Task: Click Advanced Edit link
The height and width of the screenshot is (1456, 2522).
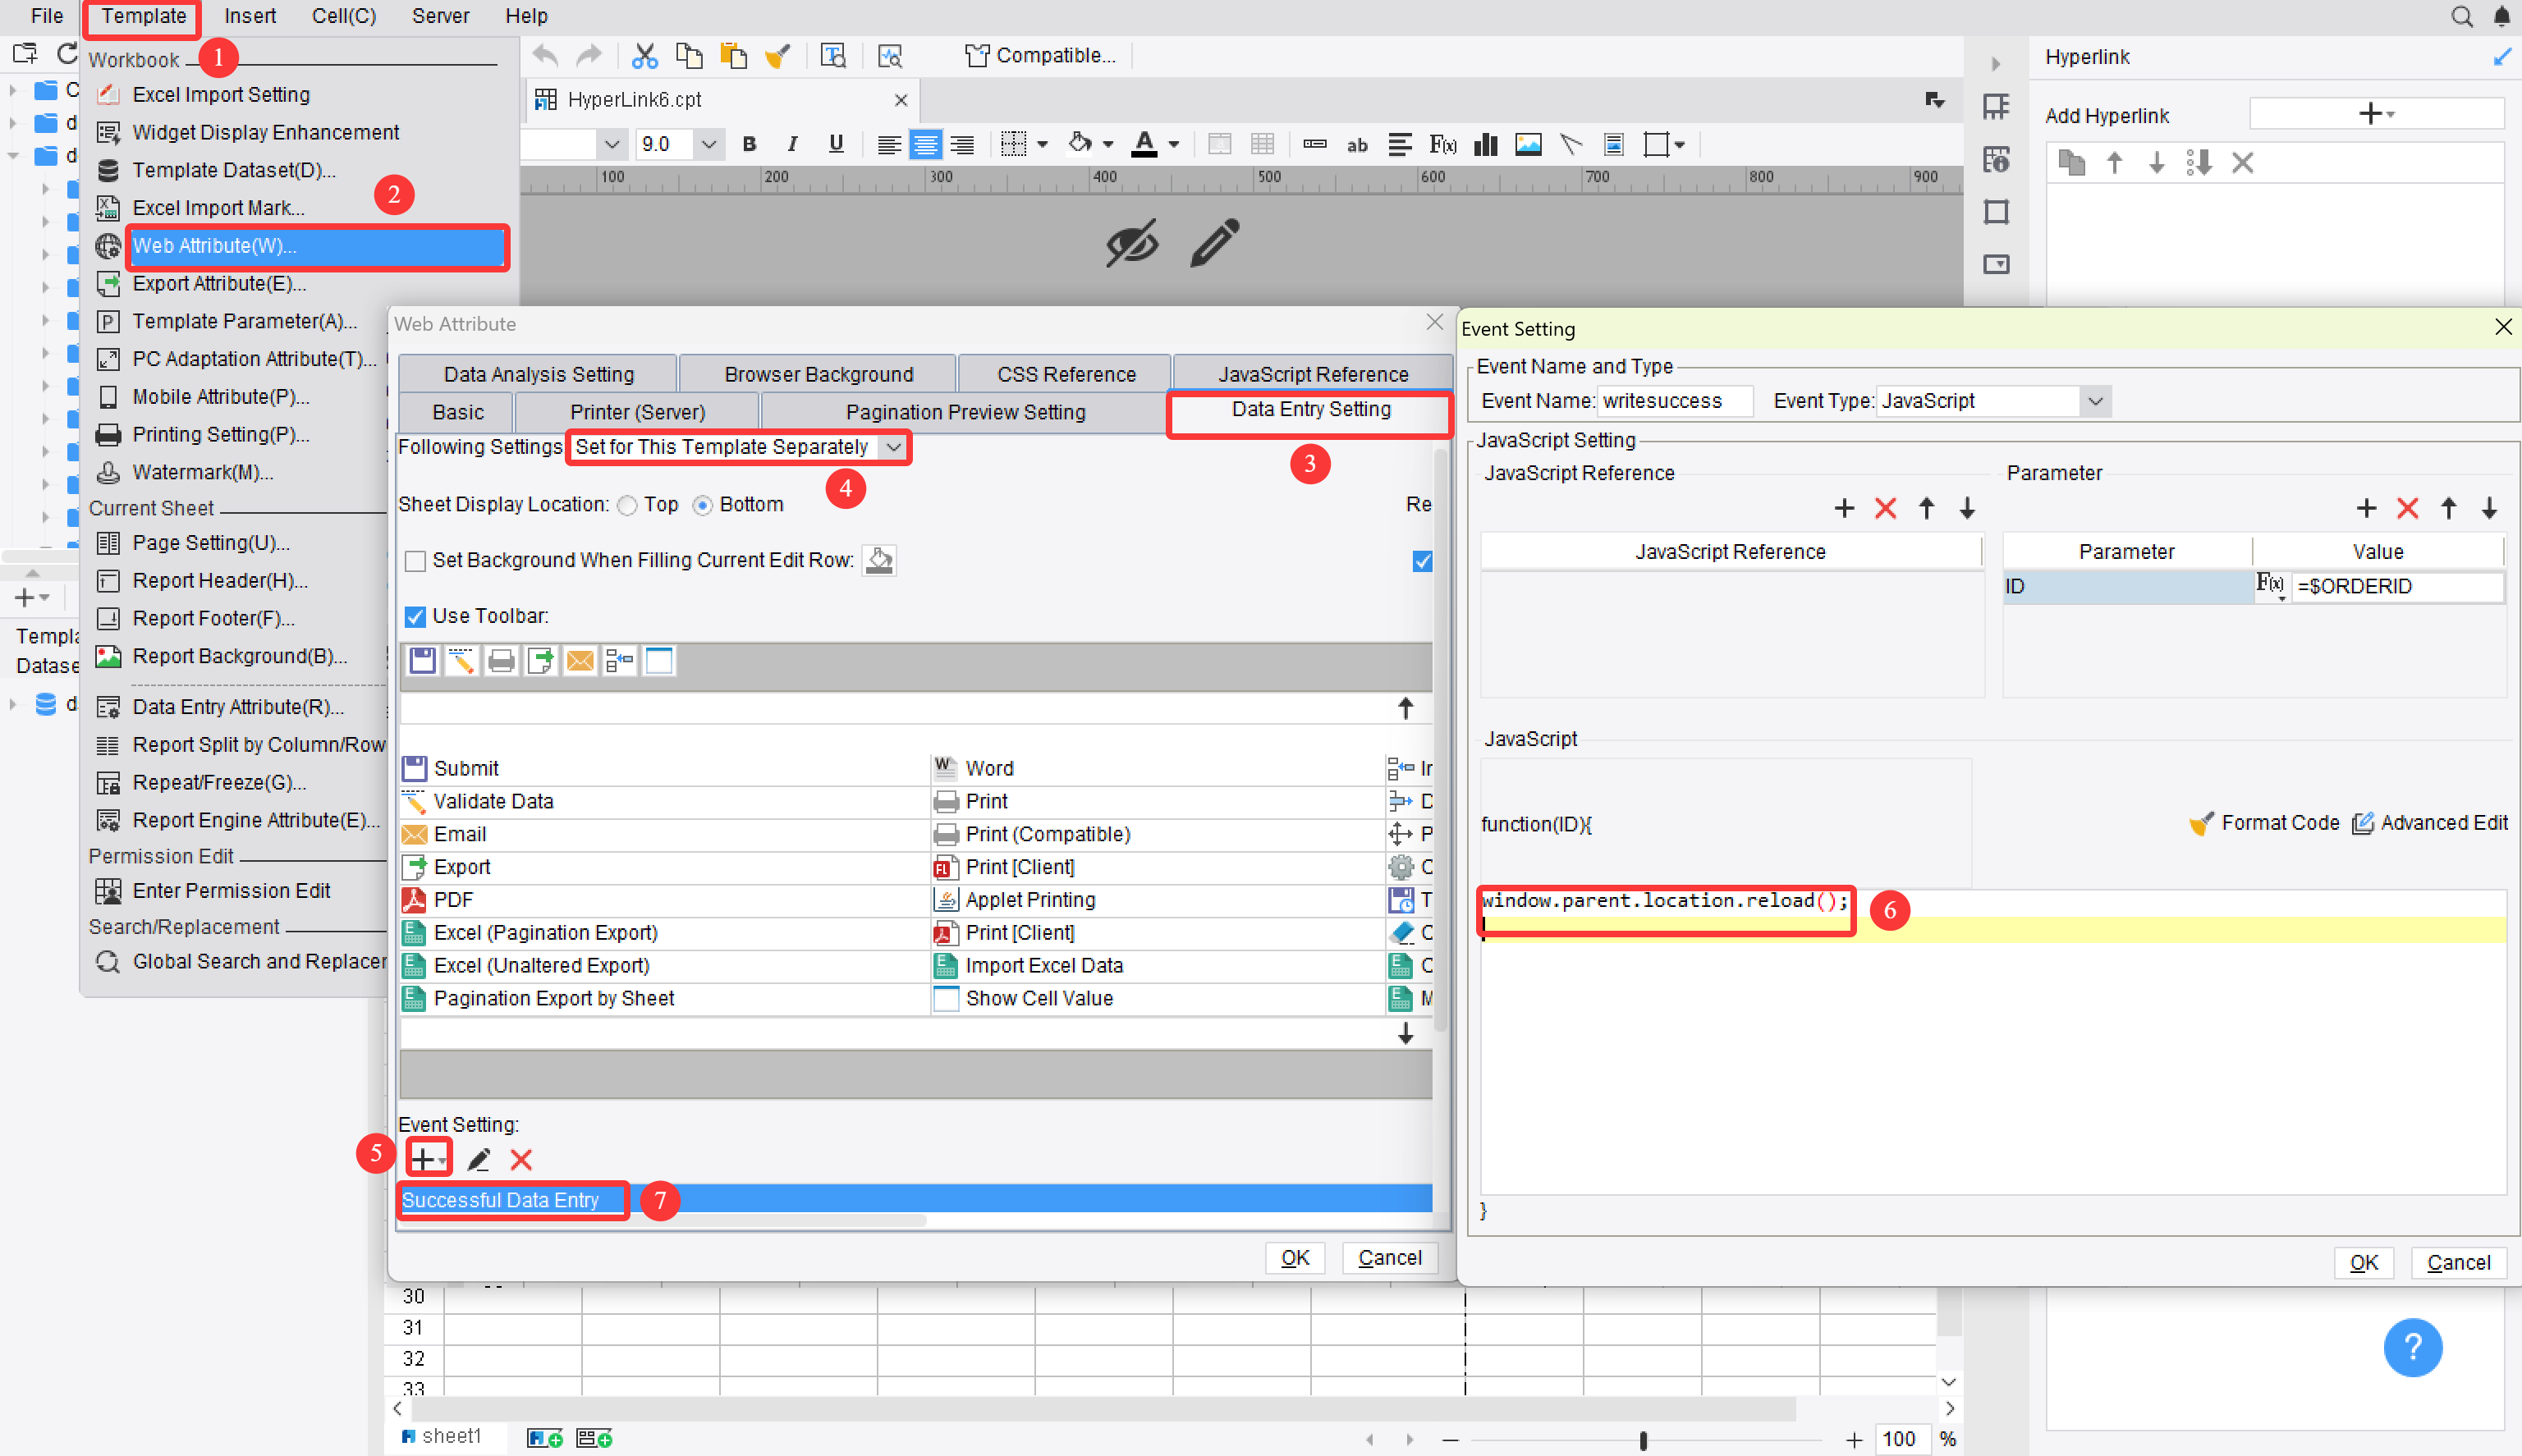Action: click(2430, 823)
